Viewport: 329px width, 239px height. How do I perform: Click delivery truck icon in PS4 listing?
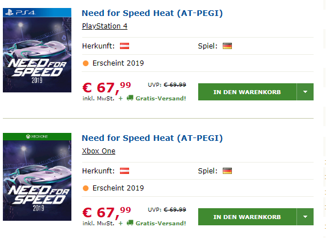tap(130, 98)
